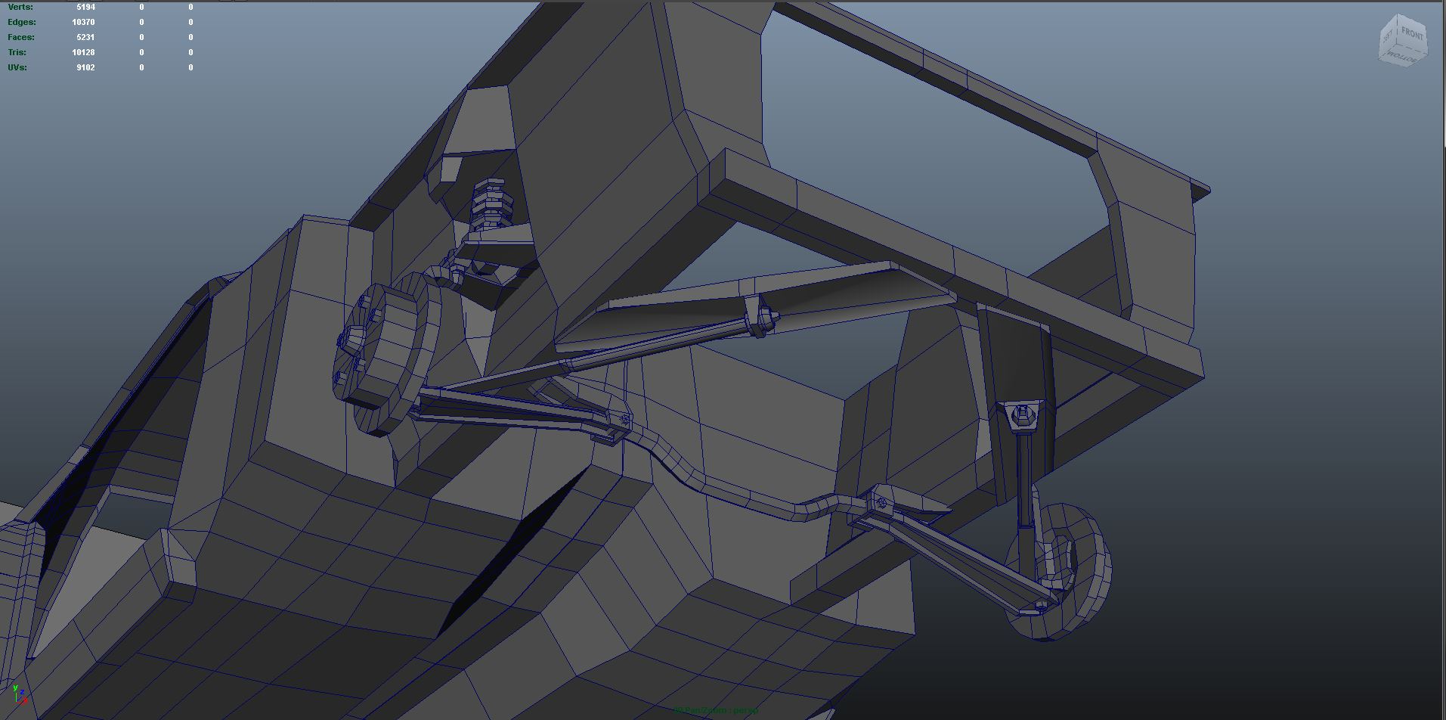Select the 'Tris:' label in the poly count HUD
Image resolution: width=1446 pixels, height=720 pixels.
tap(17, 52)
